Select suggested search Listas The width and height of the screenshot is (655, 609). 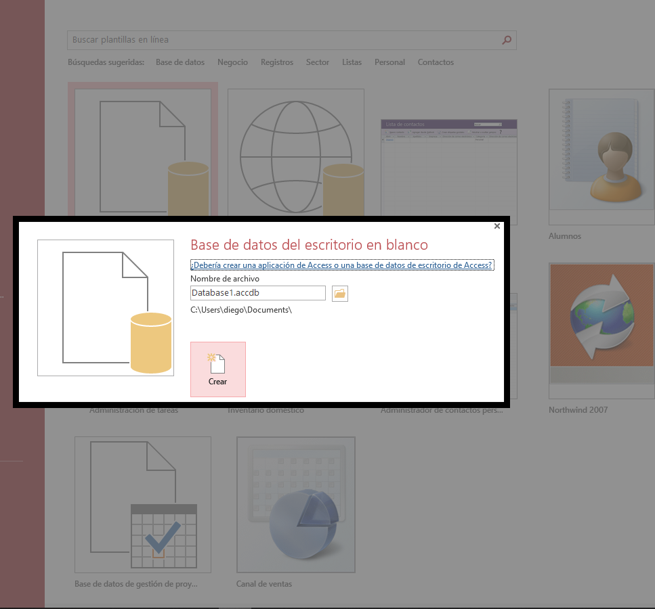[x=352, y=62]
